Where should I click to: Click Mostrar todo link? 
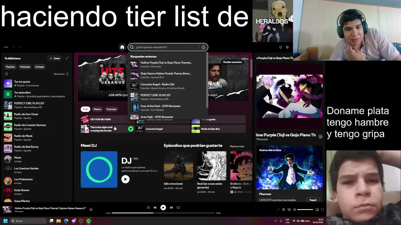(237, 146)
